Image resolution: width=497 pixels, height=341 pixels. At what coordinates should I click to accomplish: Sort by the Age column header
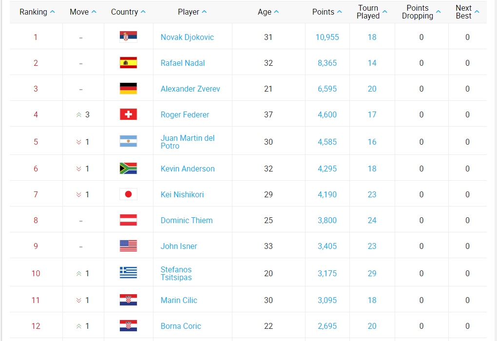click(x=268, y=12)
